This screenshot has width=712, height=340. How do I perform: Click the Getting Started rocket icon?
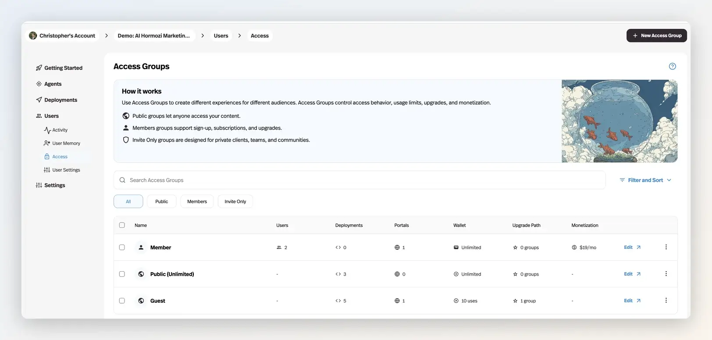tap(39, 68)
